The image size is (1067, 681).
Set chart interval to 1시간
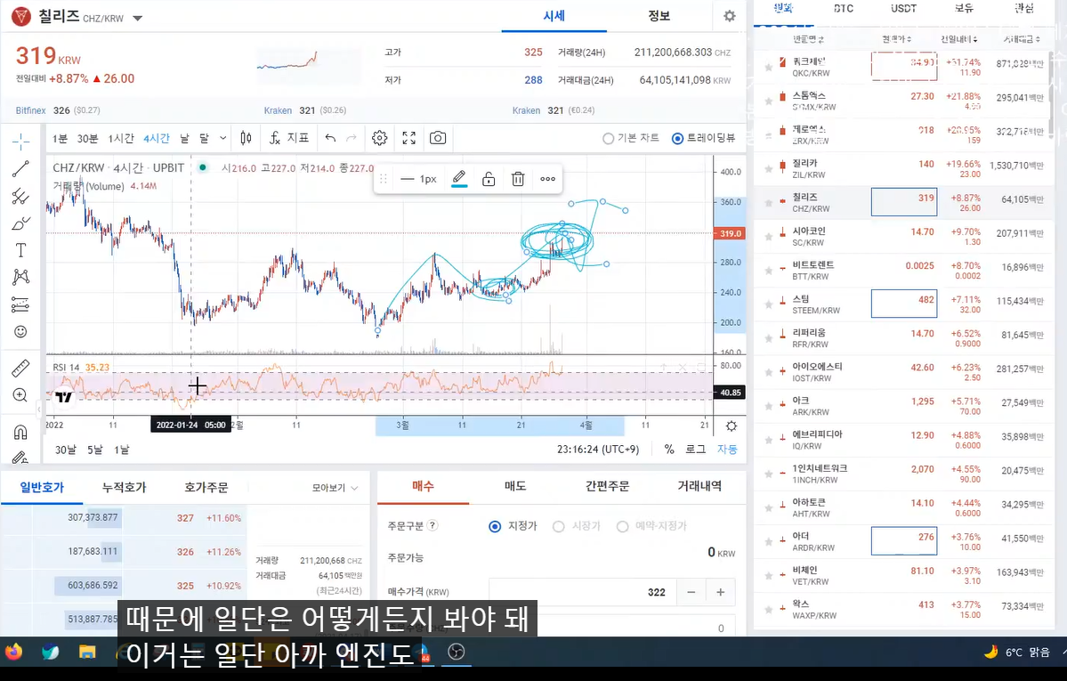coord(120,138)
